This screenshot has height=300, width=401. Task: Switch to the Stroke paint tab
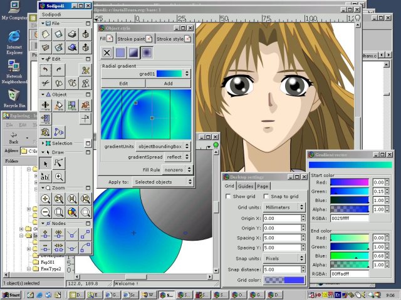point(135,39)
